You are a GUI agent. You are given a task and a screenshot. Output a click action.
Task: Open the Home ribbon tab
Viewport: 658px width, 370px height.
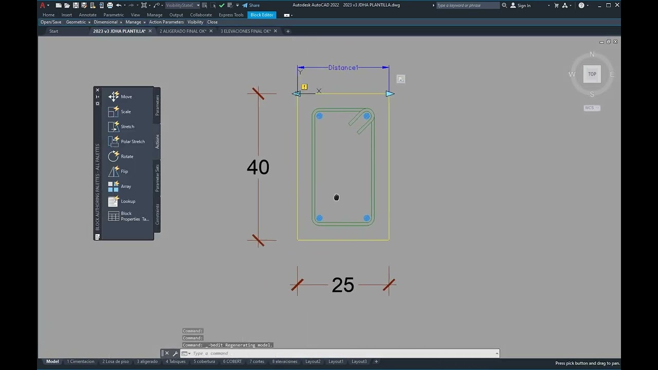click(48, 15)
